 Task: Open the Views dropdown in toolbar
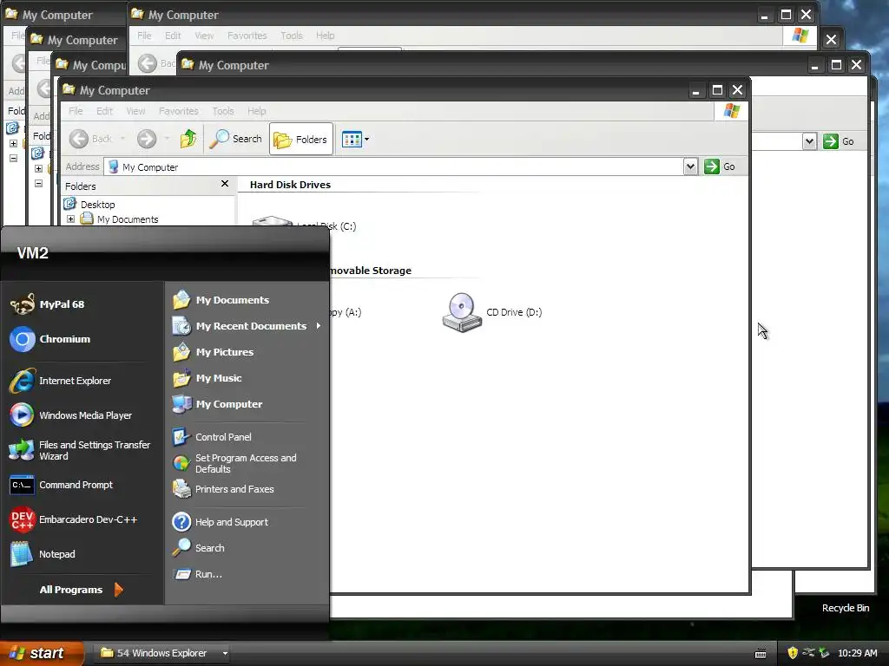pos(355,139)
